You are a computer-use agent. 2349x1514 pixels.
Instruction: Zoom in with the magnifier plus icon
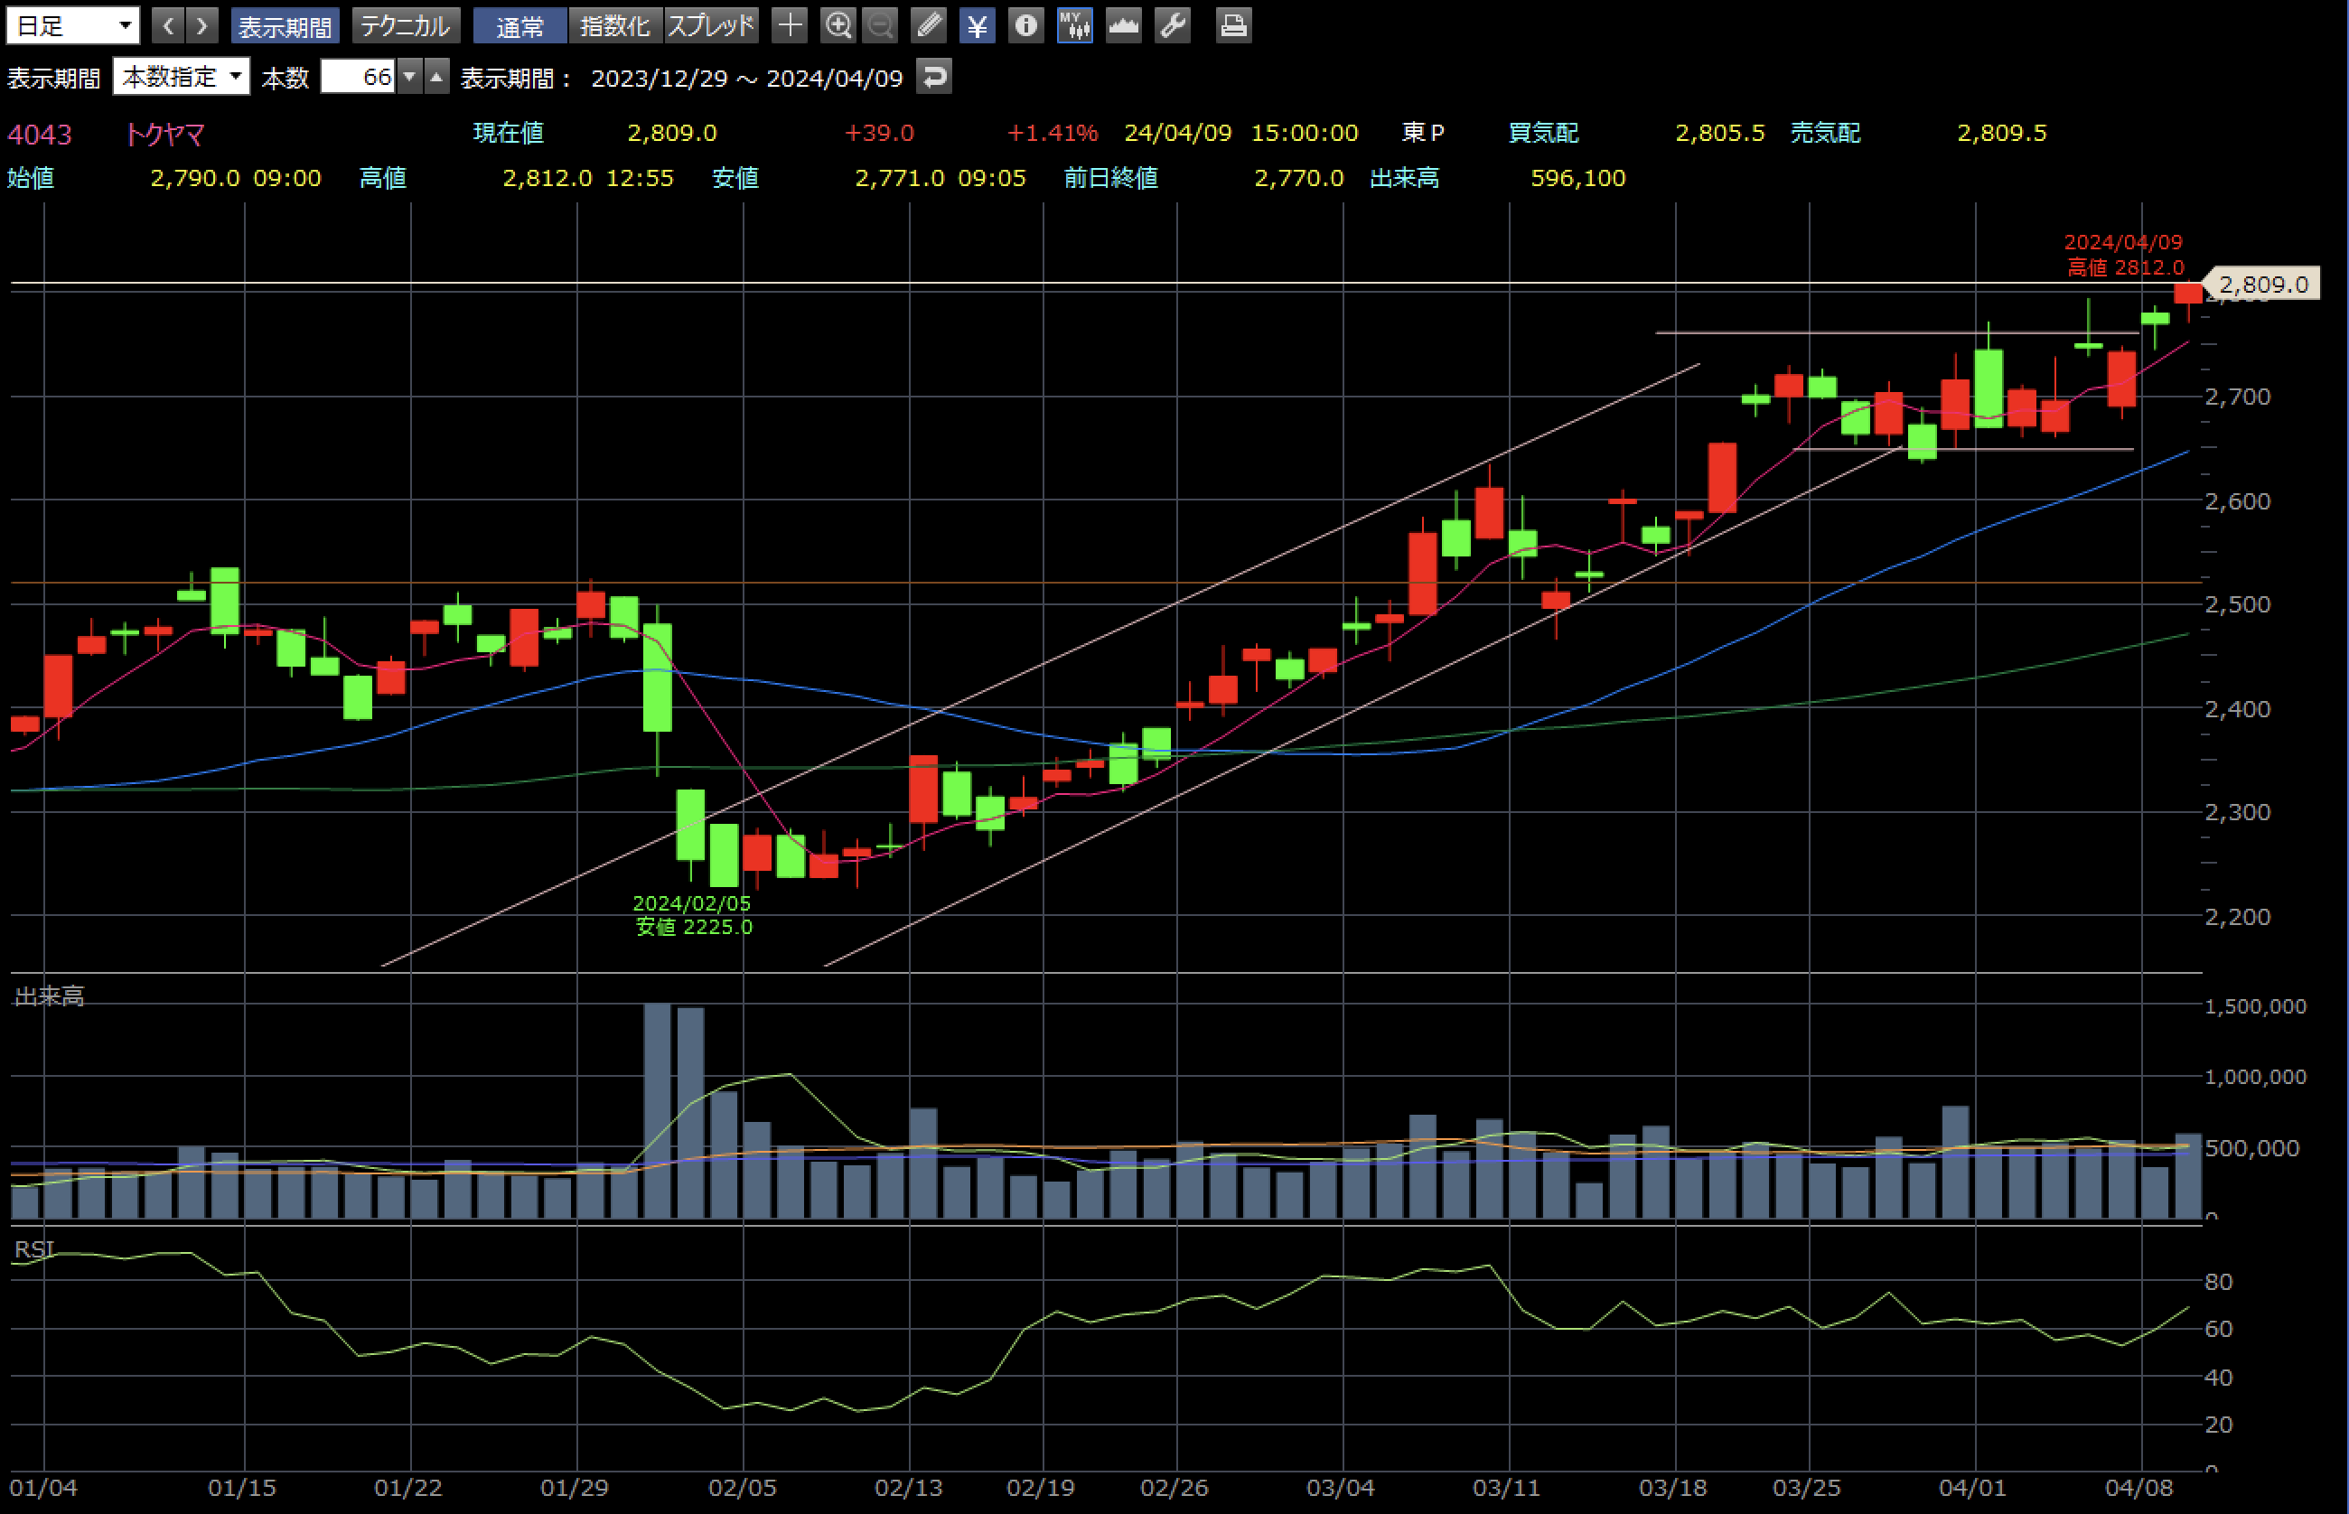pyautogui.click(x=838, y=25)
